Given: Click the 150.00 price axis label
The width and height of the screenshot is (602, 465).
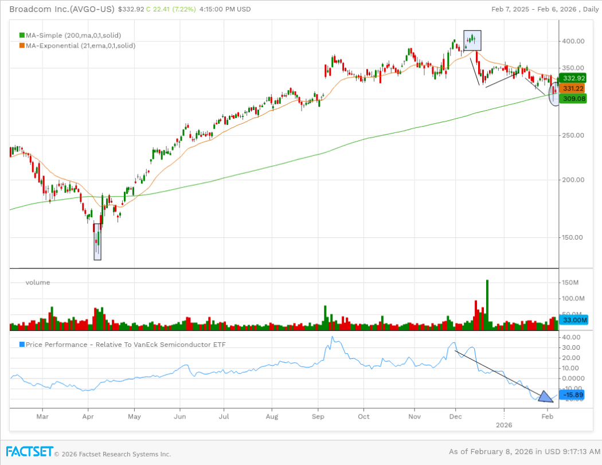Looking at the screenshot, I should tap(572, 237).
